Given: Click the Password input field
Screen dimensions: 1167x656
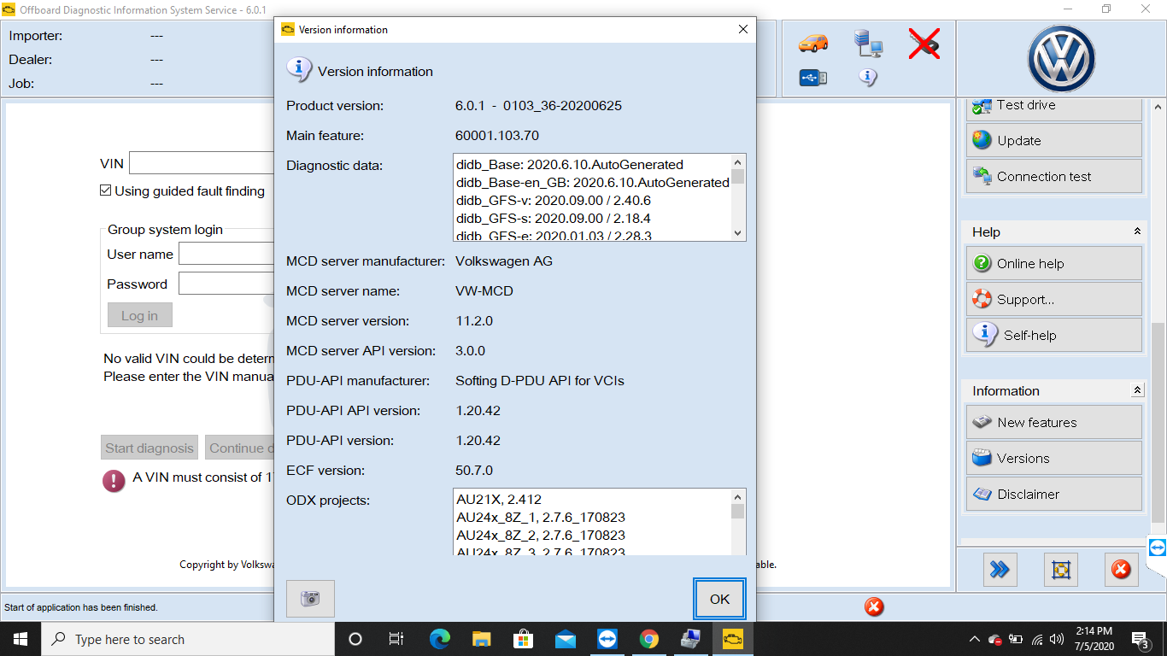Looking at the screenshot, I should 226,284.
